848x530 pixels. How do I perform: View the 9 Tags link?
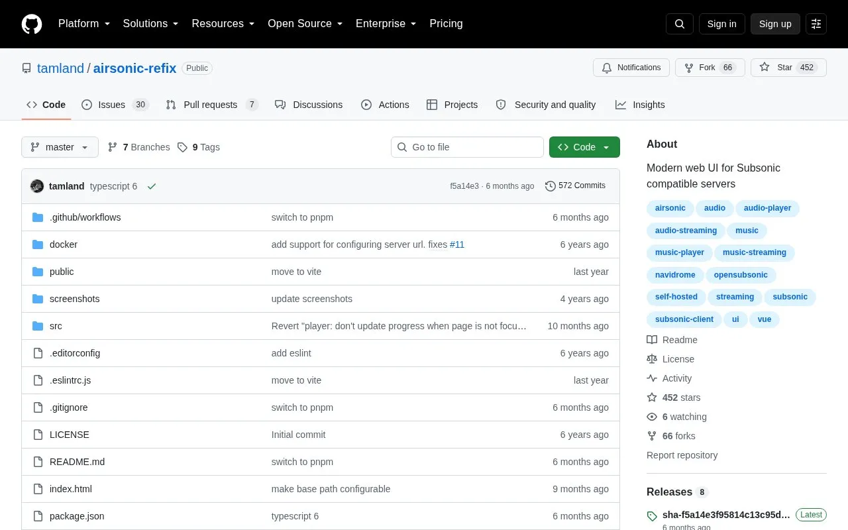[x=199, y=147]
